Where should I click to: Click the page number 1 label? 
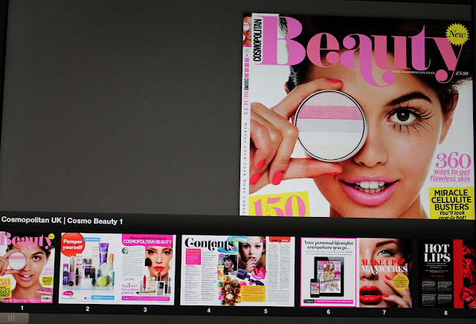(x=22, y=308)
